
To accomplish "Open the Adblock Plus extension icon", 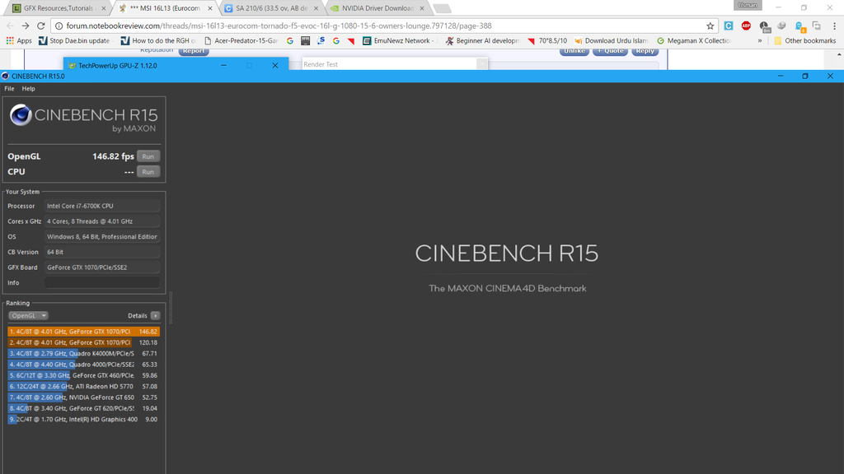I will [x=746, y=26].
